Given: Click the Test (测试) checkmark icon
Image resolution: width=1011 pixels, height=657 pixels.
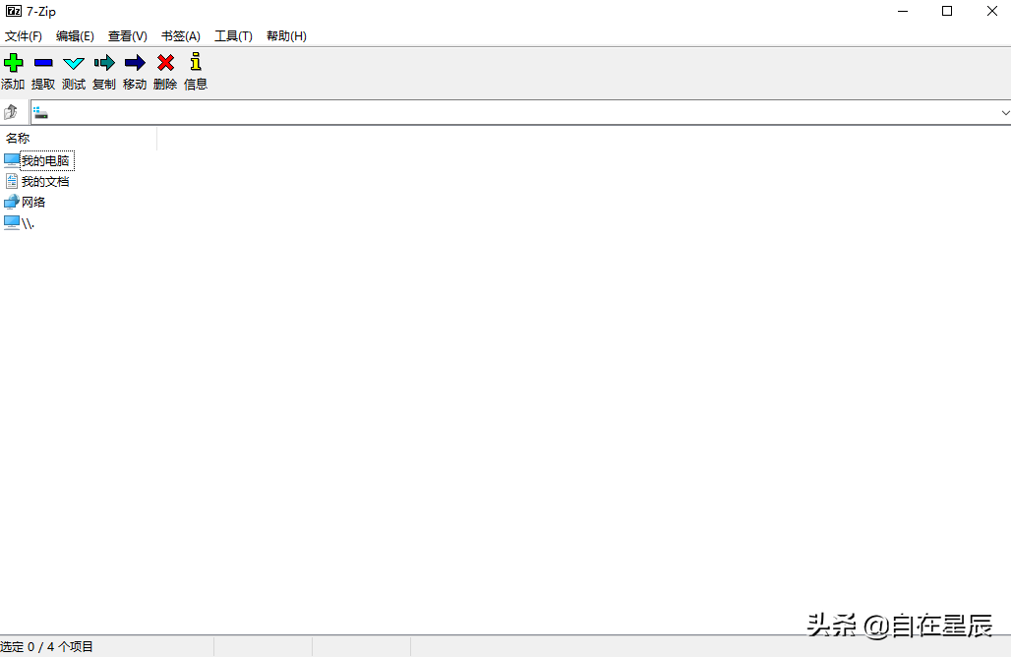Looking at the screenshot, I should (x=74, y=63).
